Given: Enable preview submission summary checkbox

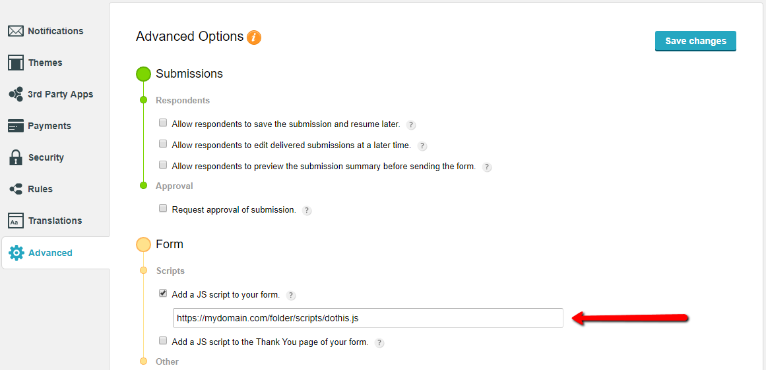Looking at the screenshot, I should pos(163,165).
